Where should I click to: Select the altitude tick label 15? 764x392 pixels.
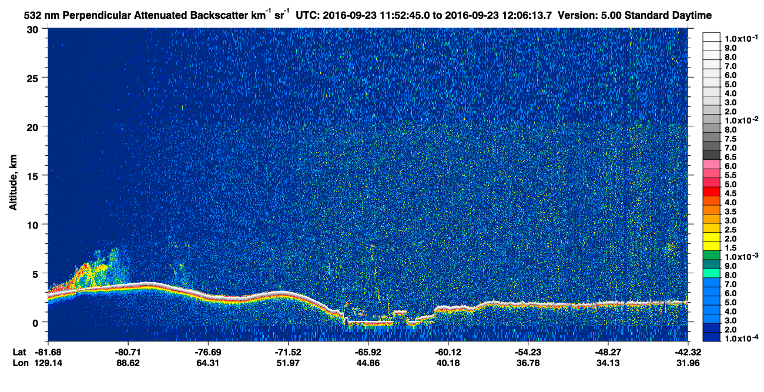click(34, 176)
